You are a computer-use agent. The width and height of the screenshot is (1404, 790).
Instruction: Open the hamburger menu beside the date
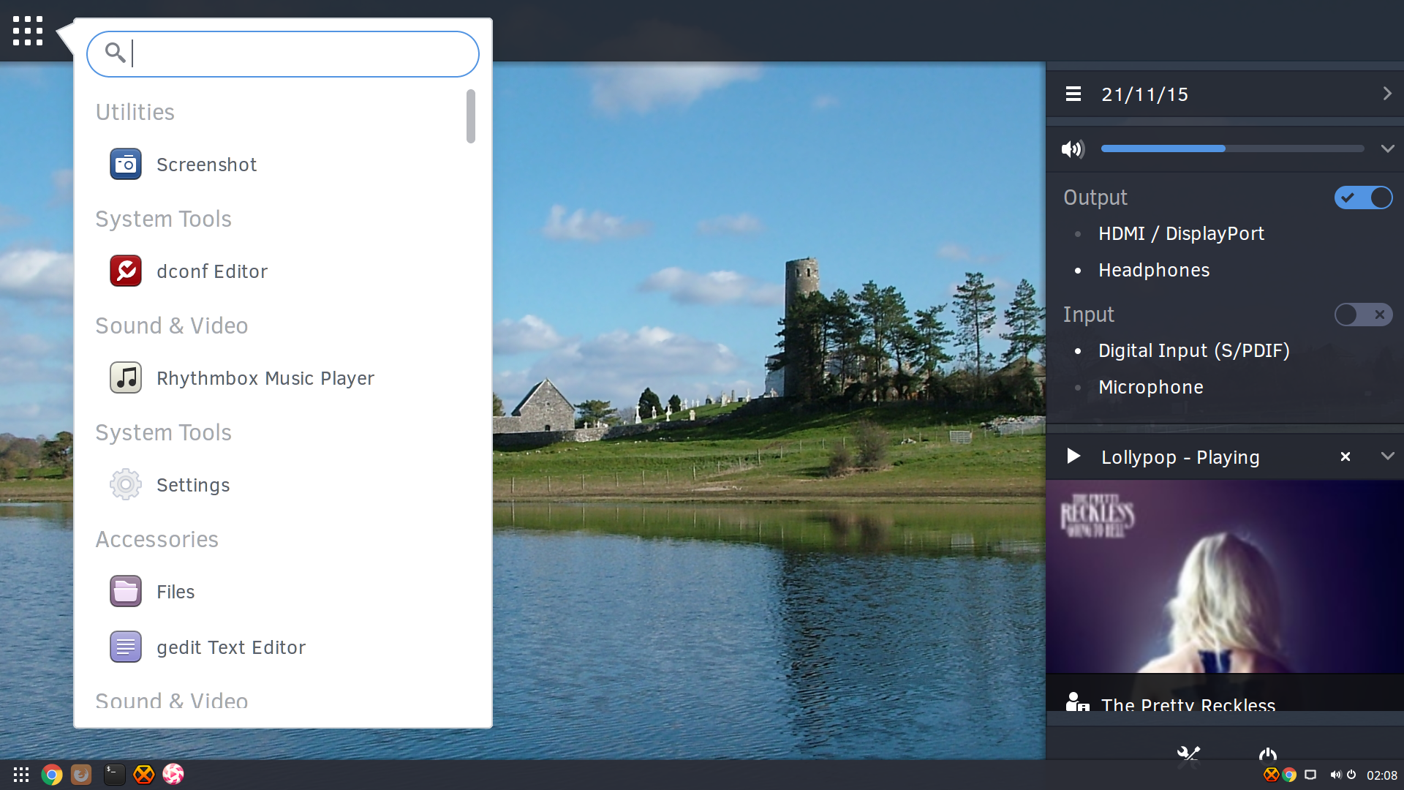1073,94
